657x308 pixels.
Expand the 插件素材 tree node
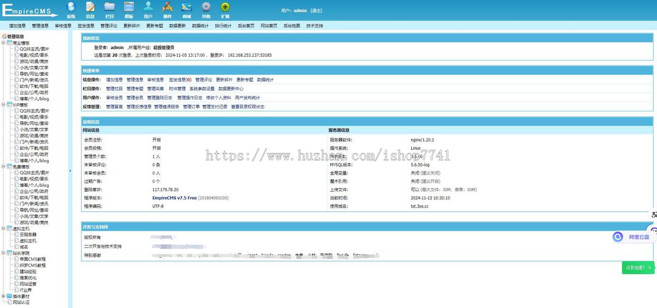click(3, 296)
